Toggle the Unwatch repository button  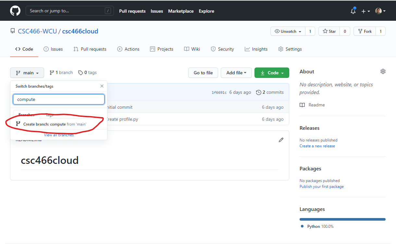288,31
